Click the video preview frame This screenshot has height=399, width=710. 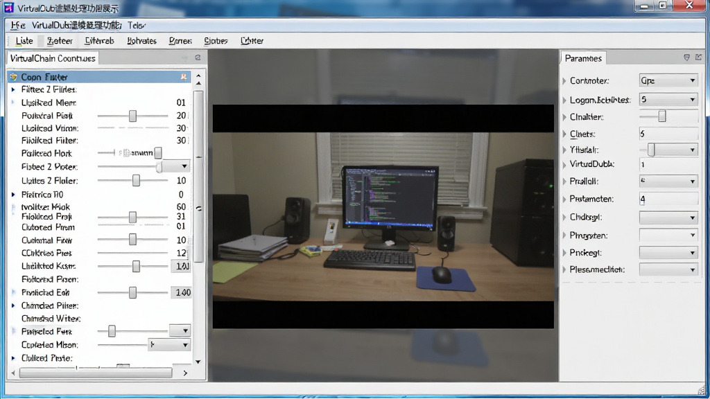pyautogui.click(x=383, y=216)
